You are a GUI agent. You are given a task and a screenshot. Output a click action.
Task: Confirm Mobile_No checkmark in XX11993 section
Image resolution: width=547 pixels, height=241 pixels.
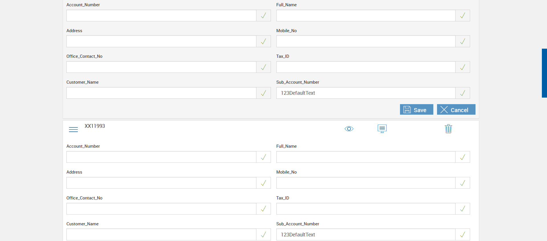[x=462, y=183]
